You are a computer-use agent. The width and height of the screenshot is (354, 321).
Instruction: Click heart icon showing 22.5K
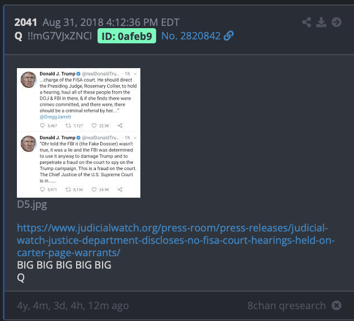(x=94, y=126)
